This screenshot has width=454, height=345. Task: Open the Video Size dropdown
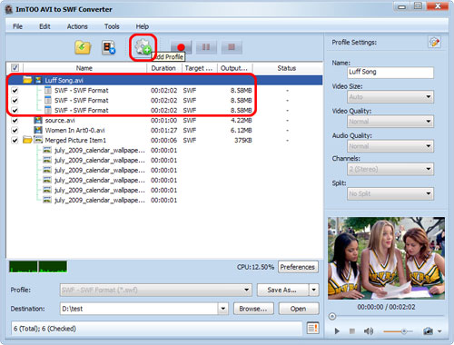[390, 97]
